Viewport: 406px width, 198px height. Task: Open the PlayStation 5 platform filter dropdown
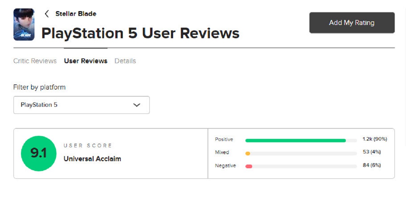pyautogui.click(x=81, y=105)
